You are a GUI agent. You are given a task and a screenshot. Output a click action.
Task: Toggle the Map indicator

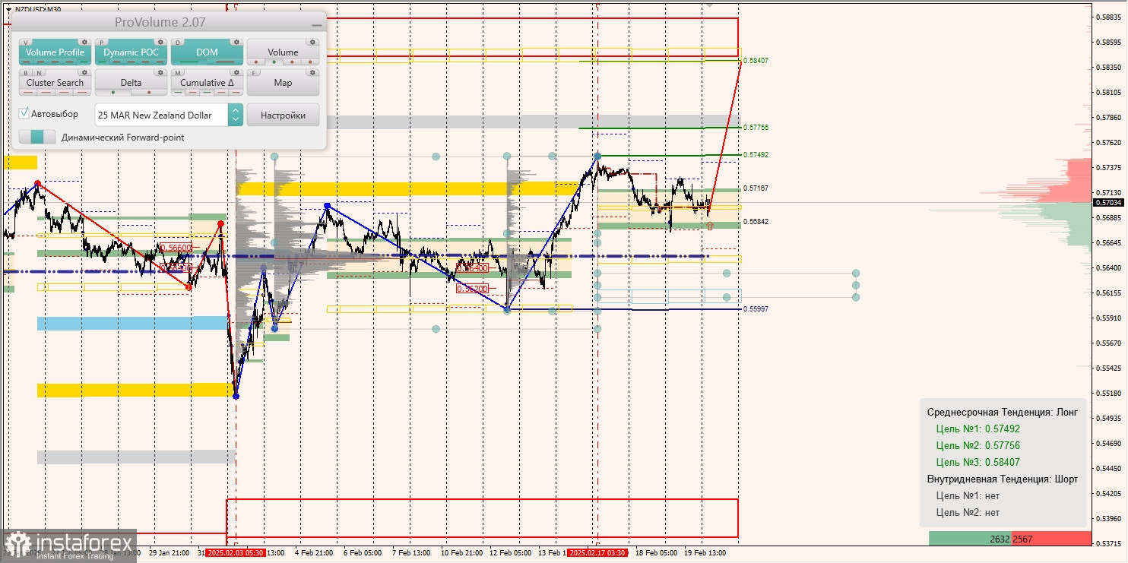click(x=283, y=82)
